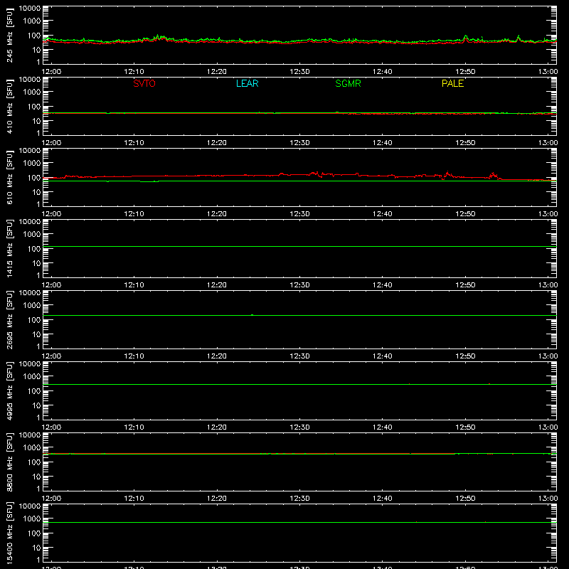Select the 410 MHz [SFU] axis title

9,106
